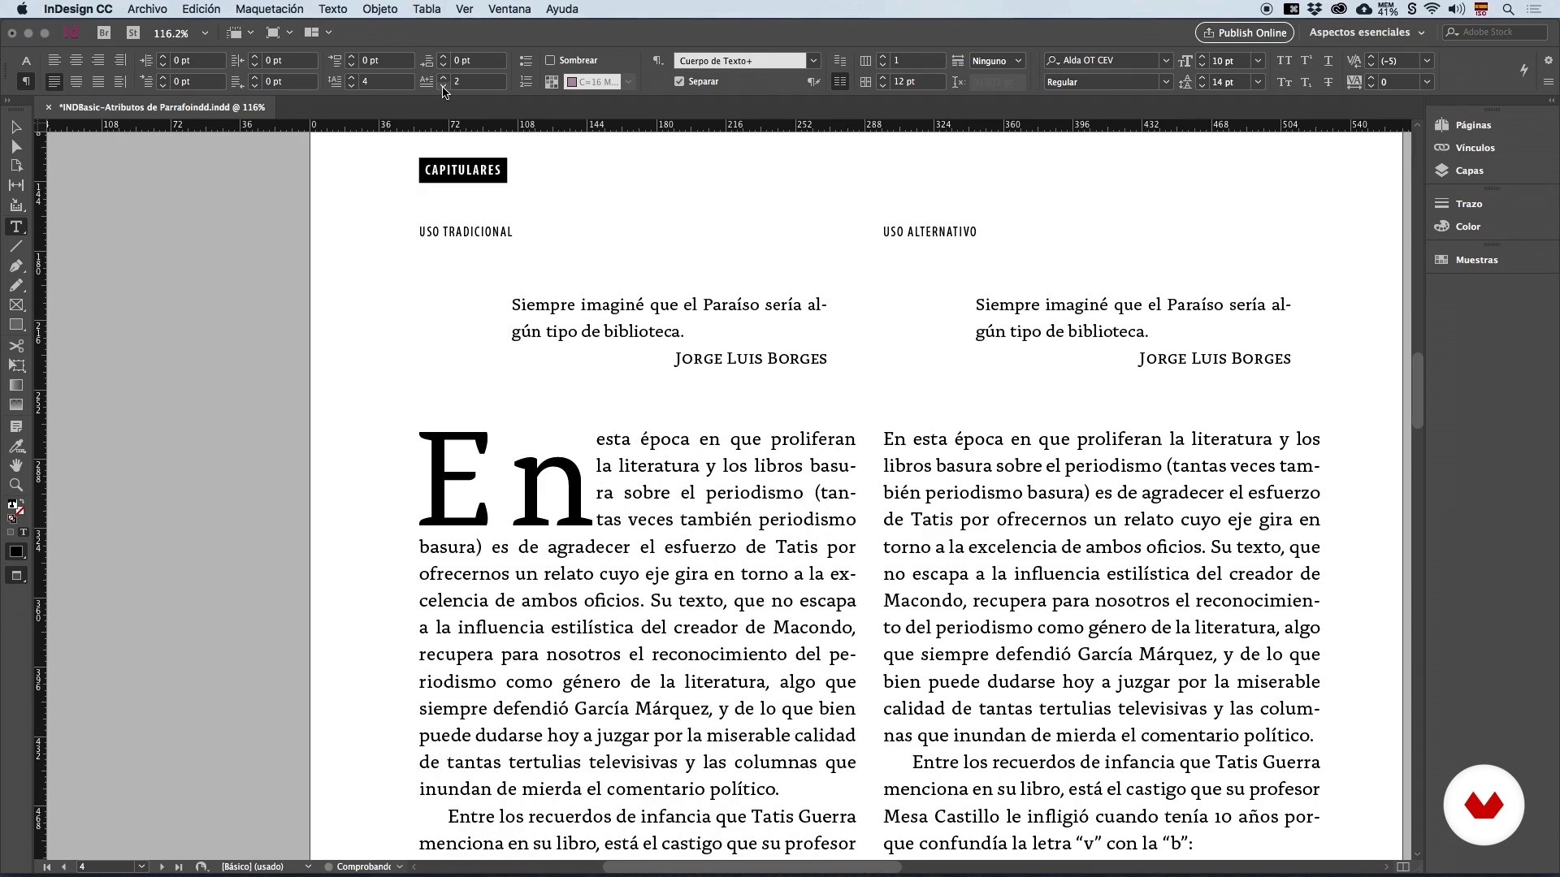
Task: Open the Cuerpo de Texto+ paragraph style dropdown
Action: (813, 61)
